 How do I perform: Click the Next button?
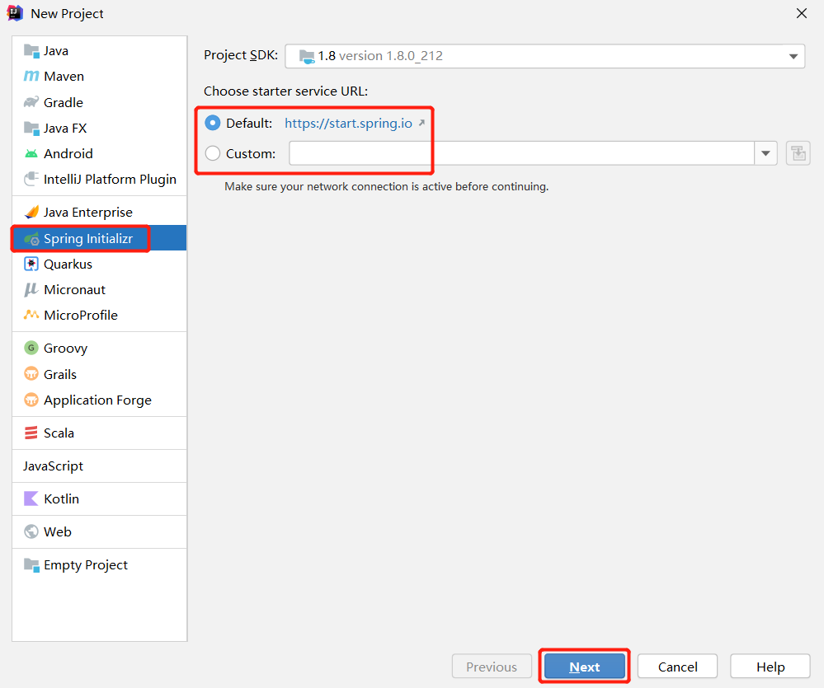[584, 667]
